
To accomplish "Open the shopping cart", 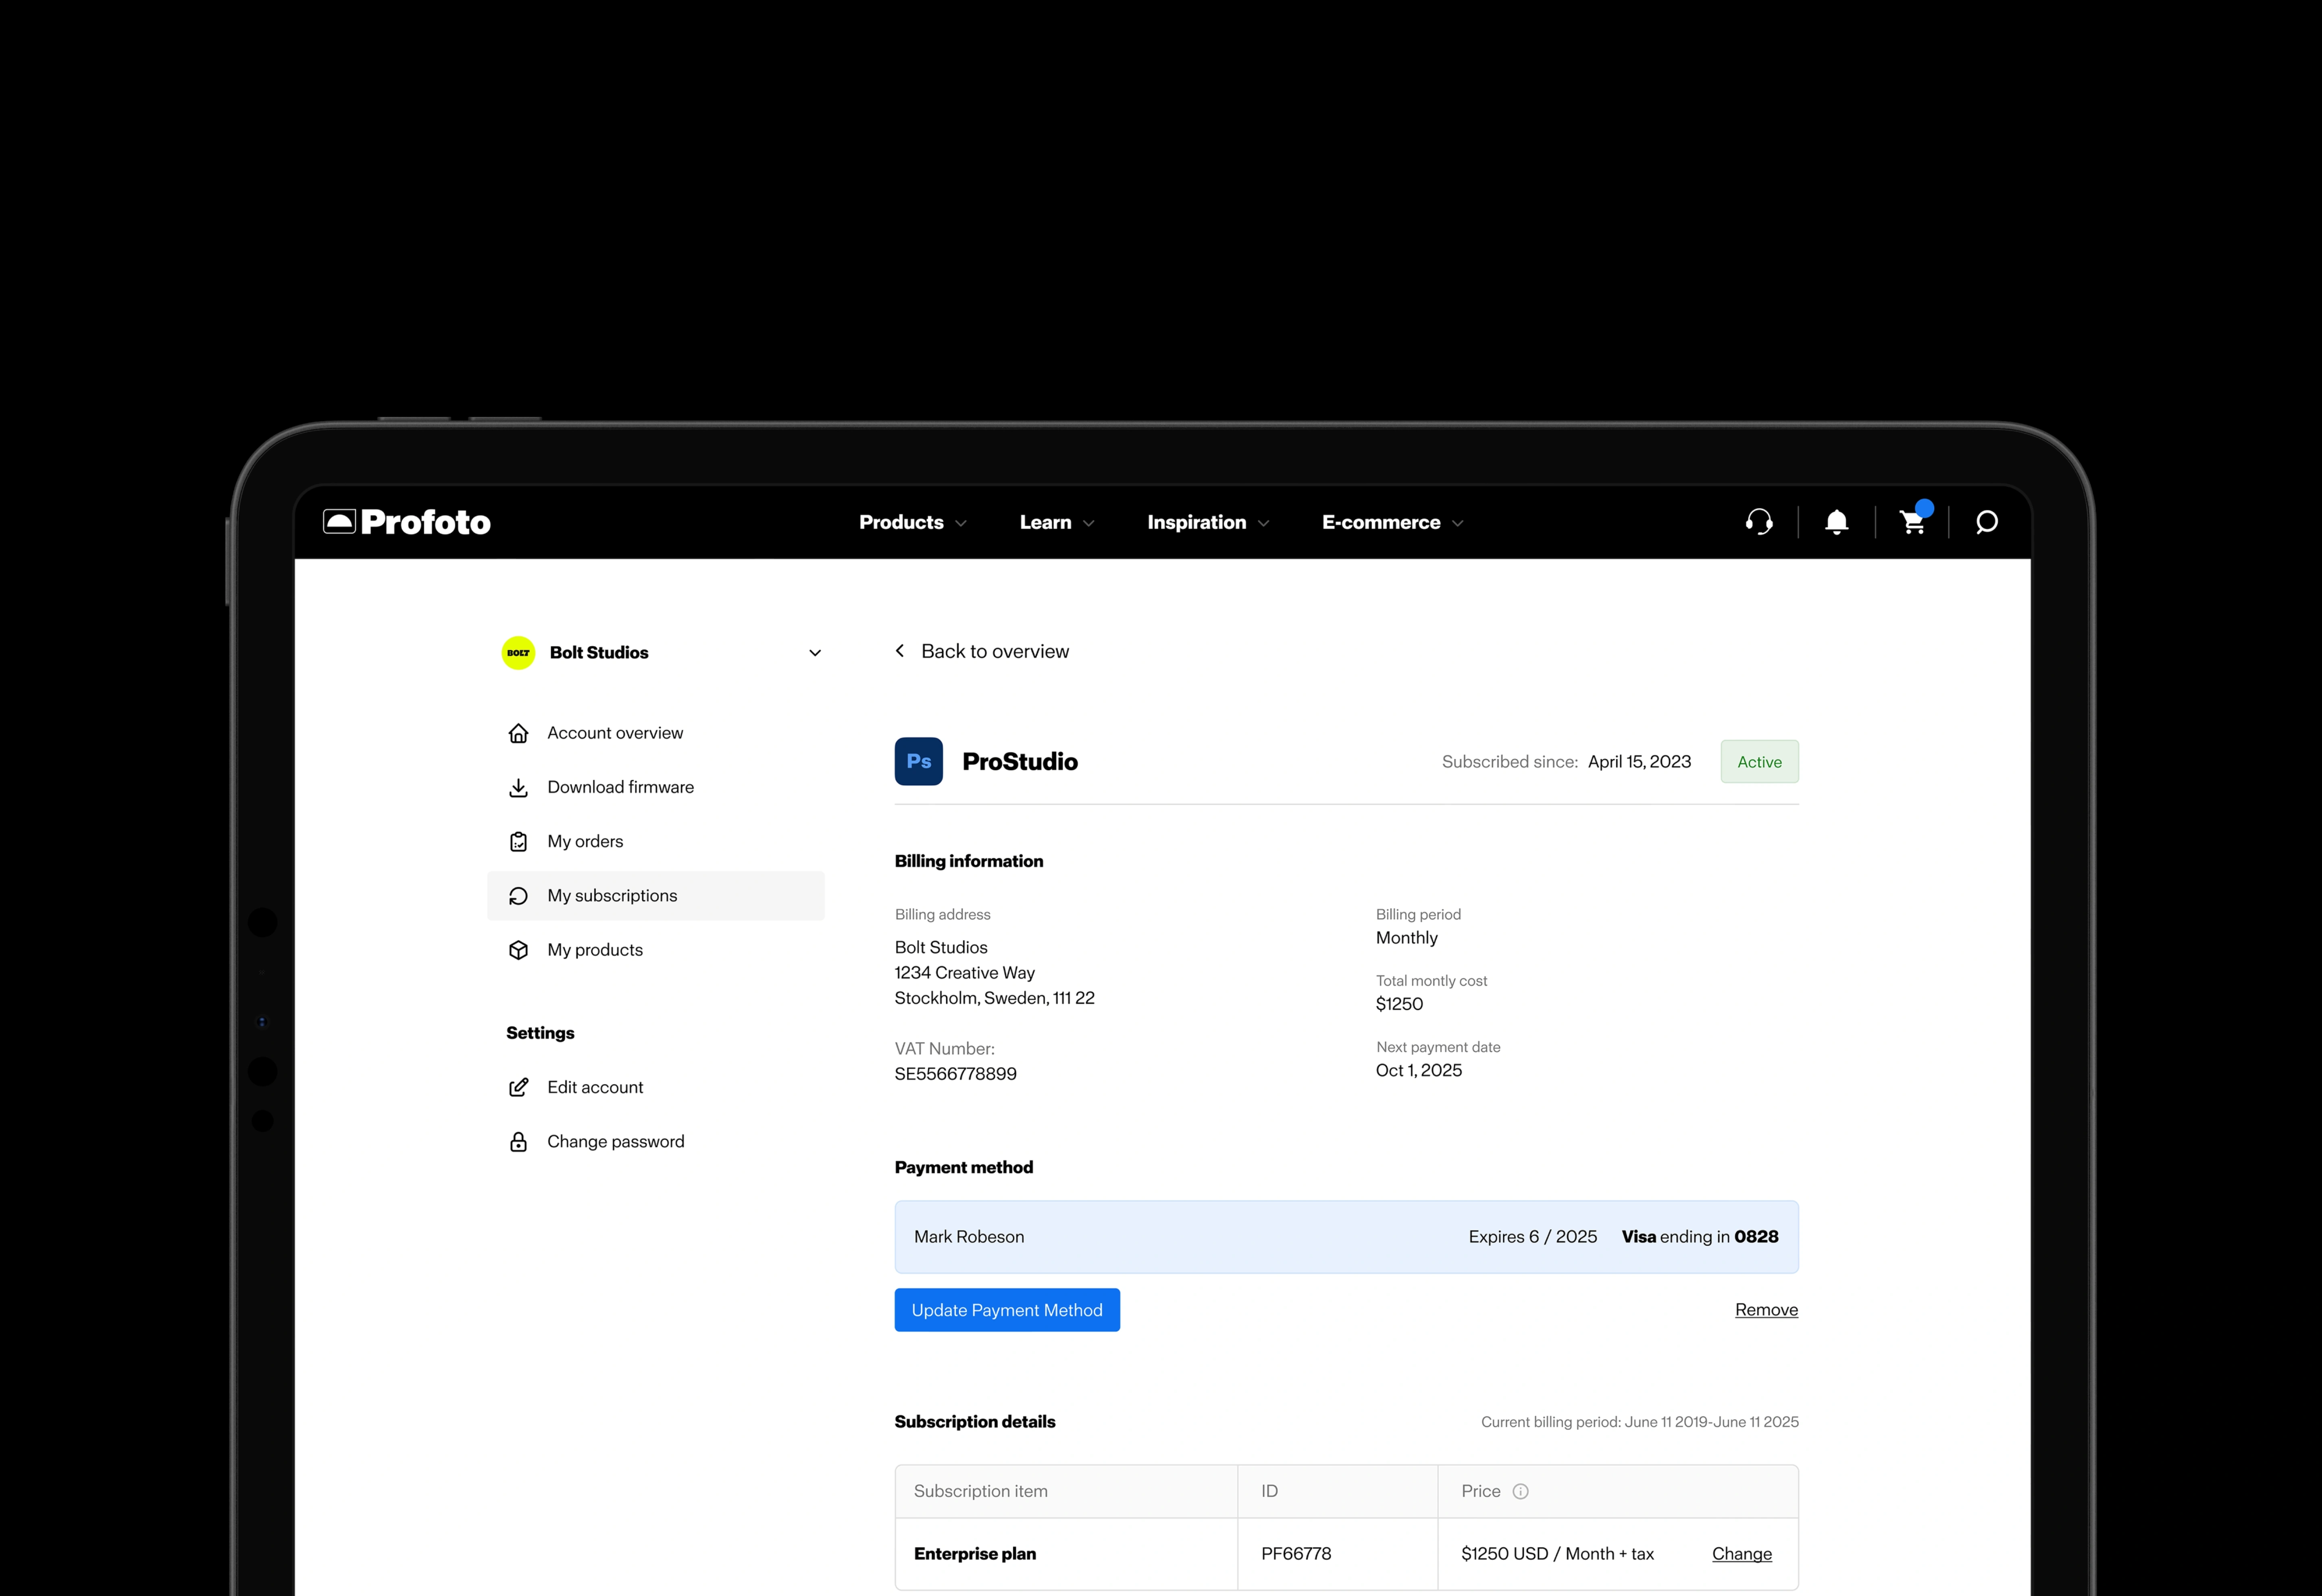I will point(1912,522).
